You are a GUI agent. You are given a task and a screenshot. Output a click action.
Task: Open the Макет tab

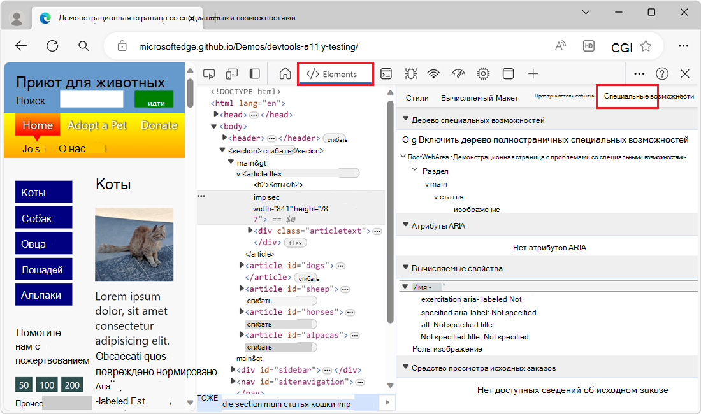(507, 98)
